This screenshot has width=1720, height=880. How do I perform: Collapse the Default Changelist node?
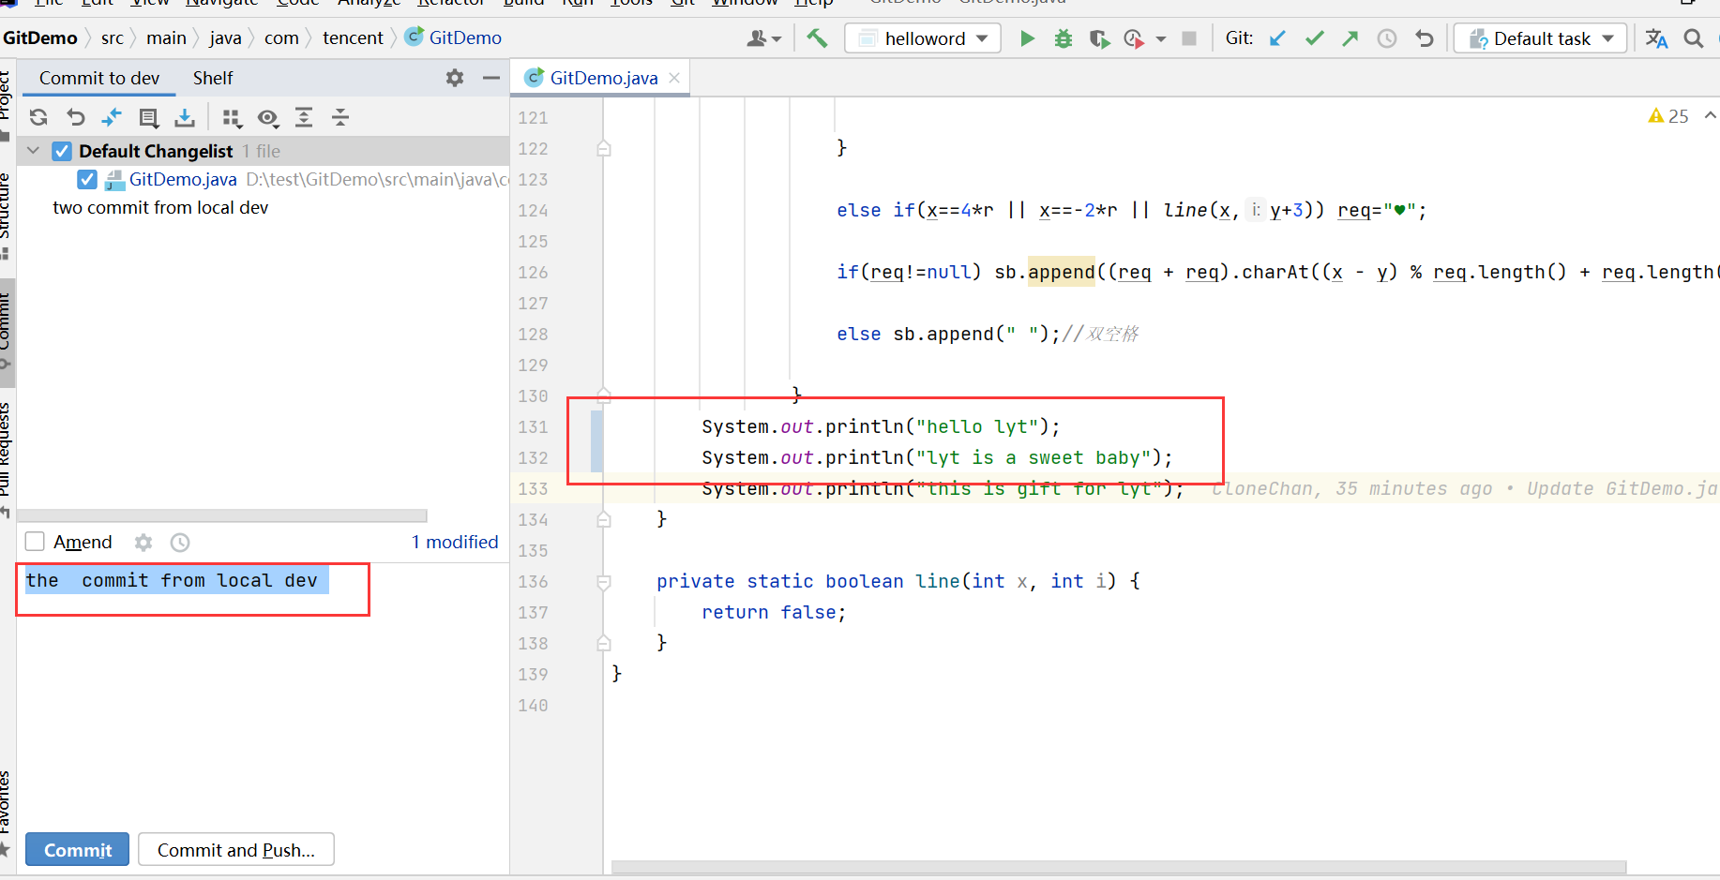point(34,151)
